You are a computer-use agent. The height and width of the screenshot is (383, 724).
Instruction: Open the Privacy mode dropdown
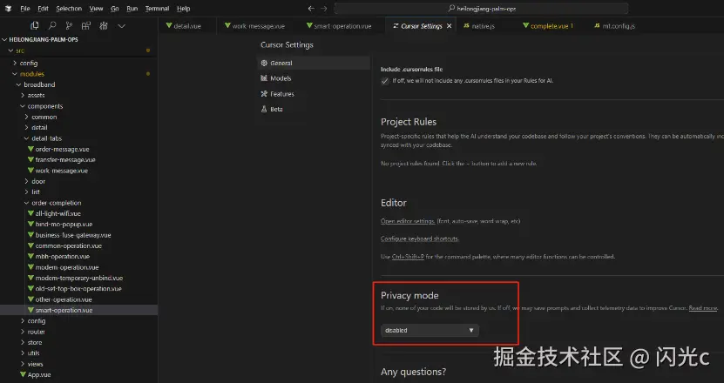430,331
